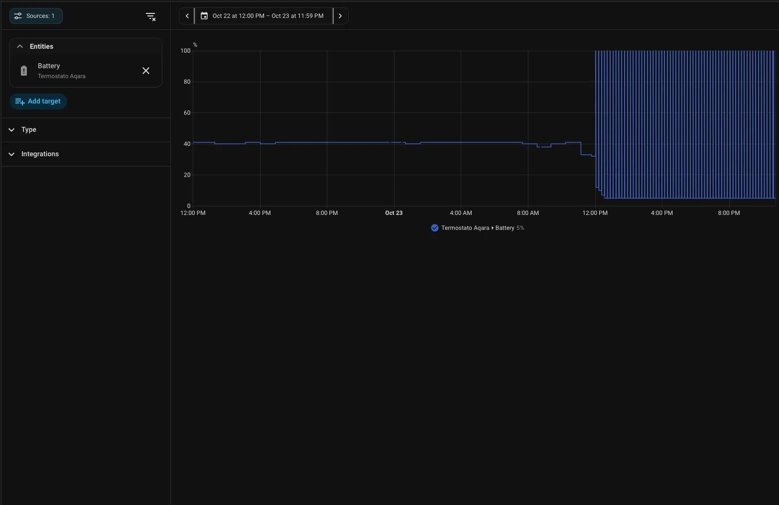Open the Sources filter settings

pos(36,16)
